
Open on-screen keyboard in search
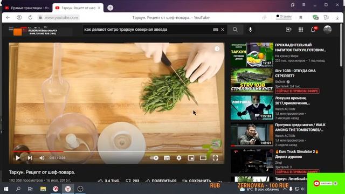click(216, 30)
